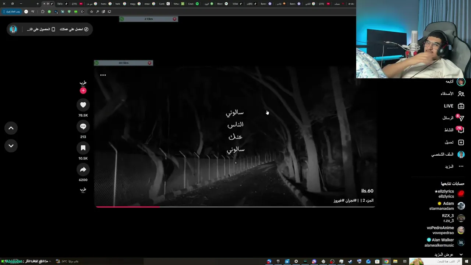471x265 pixels.
Task: Open the new tab plus button
Action: click(38, 4)
